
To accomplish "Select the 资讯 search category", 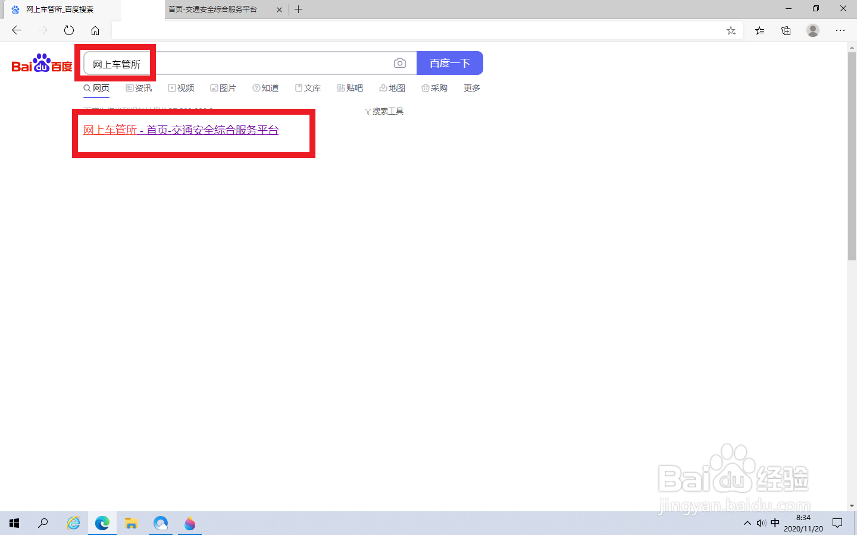I will click(139, 88).
